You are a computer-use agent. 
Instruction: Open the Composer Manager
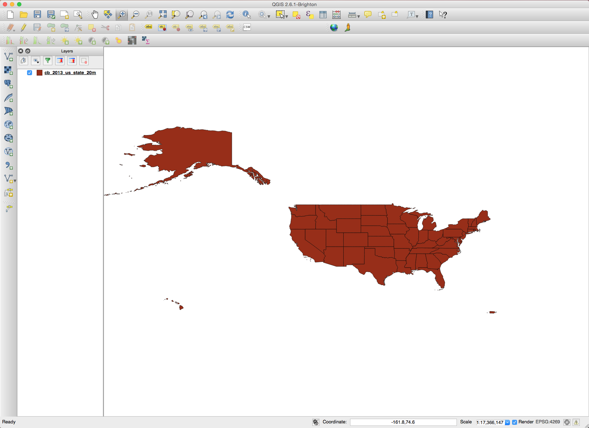click(x=78, y=15)
